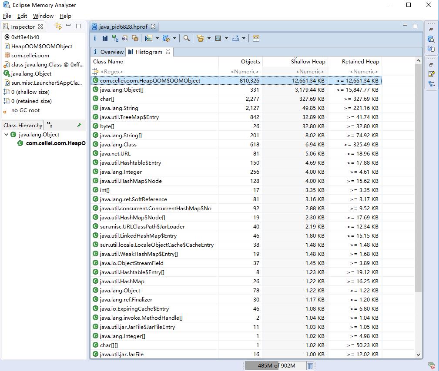The width and height of the screenshot is (439, 371).
Task: Close the Histogram tab
Action: 168,52
